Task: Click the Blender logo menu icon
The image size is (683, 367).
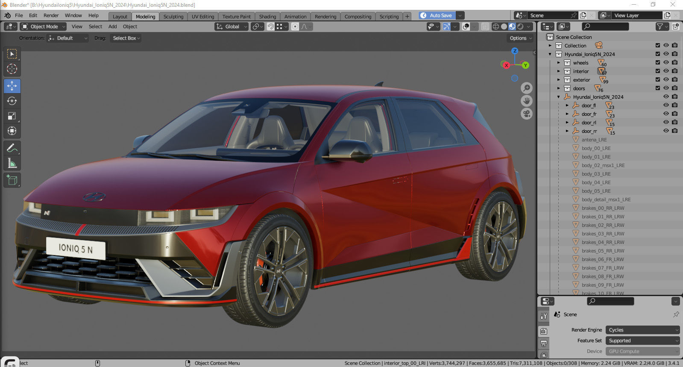Action: click(7, 15)
